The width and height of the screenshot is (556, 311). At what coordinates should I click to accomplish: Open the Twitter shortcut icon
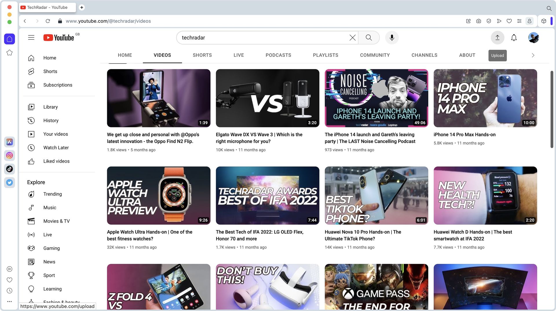coord(10,183)
